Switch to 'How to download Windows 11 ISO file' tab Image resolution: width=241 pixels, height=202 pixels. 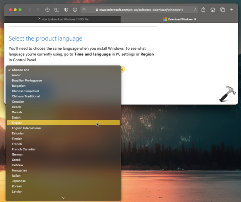point(63,19)
